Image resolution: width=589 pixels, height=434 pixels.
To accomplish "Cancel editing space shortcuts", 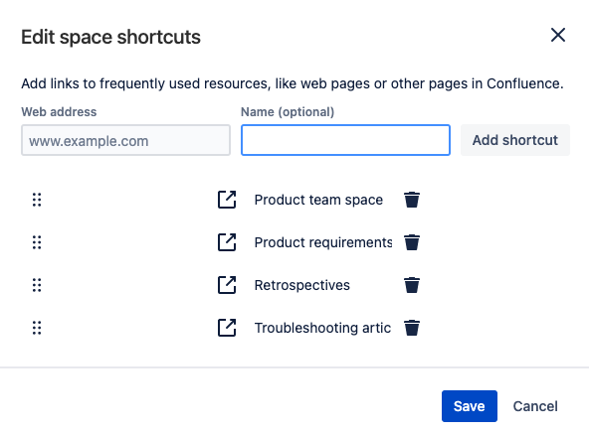I will (535, 406).
